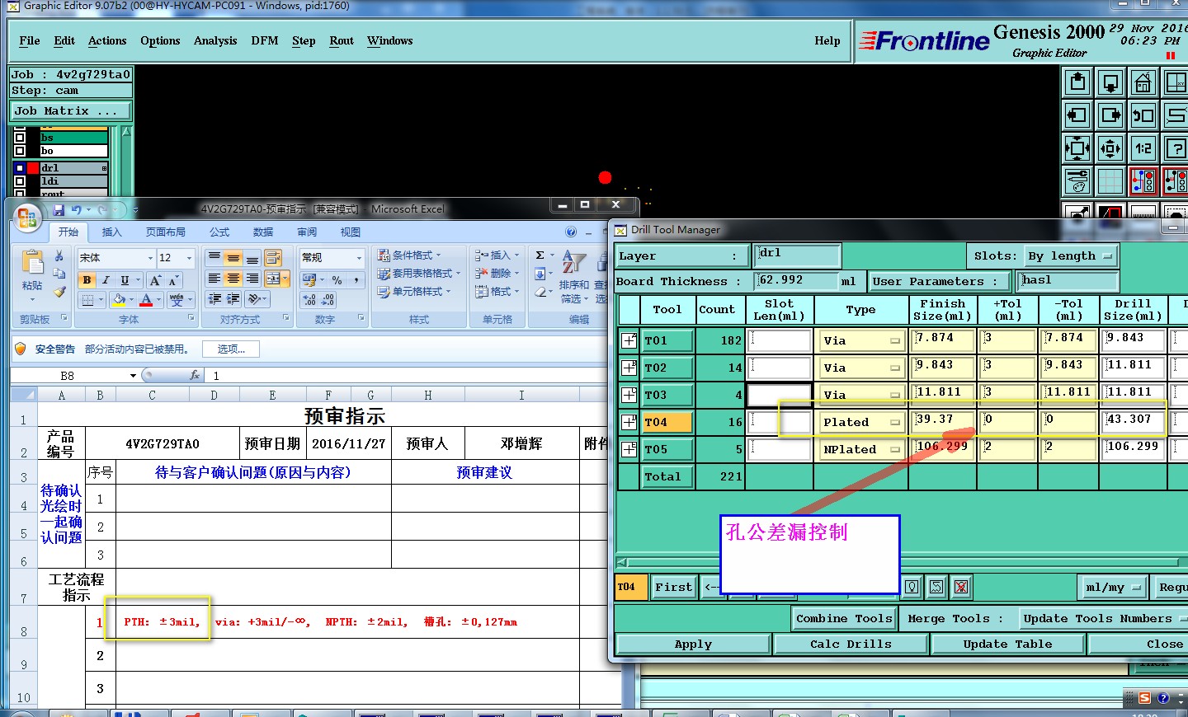
Task: Open the Type dropdown showing Plated
Action: [862, 422]
